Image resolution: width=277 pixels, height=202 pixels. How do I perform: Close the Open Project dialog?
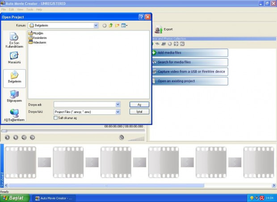pyautogui.click(x=148, y=17)
